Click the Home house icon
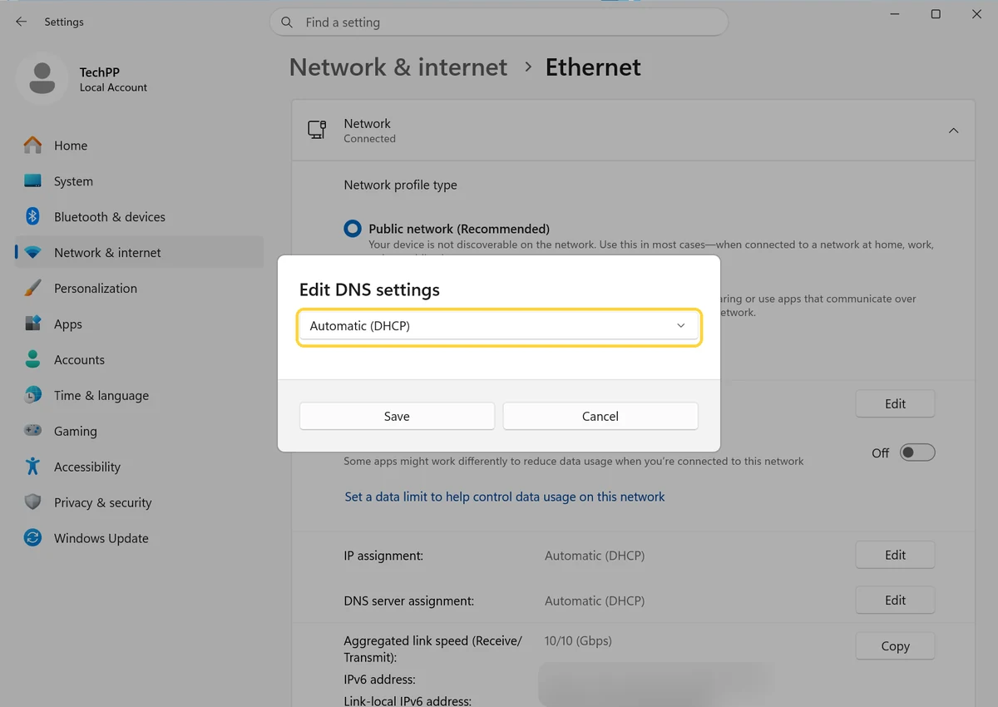This screenshot has height=707, width=998. coord(32,145)
